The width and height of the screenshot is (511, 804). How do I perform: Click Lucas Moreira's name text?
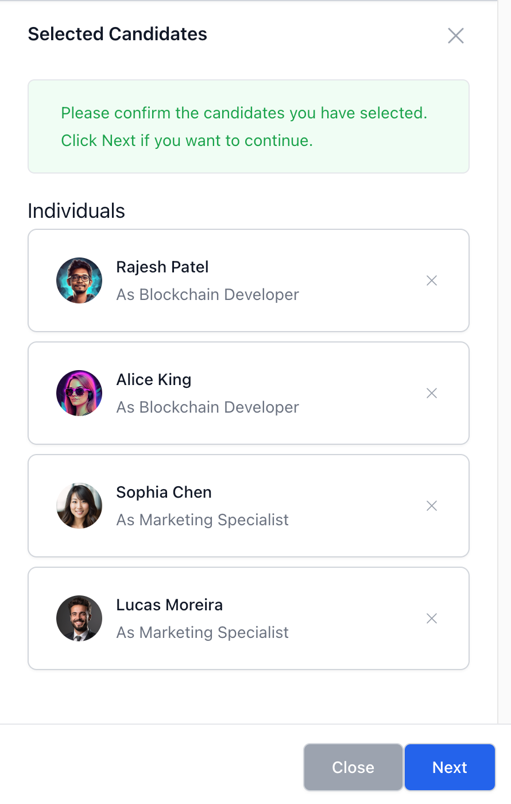click(169, 605)
